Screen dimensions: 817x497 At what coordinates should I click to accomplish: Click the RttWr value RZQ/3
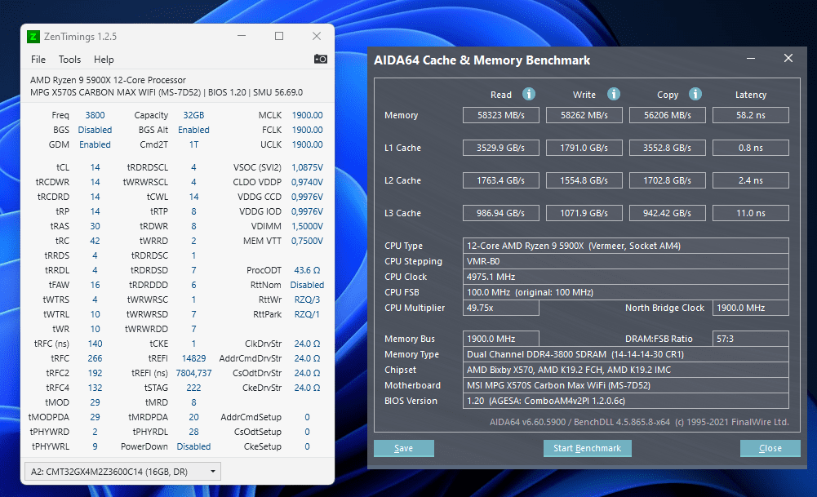307,300
